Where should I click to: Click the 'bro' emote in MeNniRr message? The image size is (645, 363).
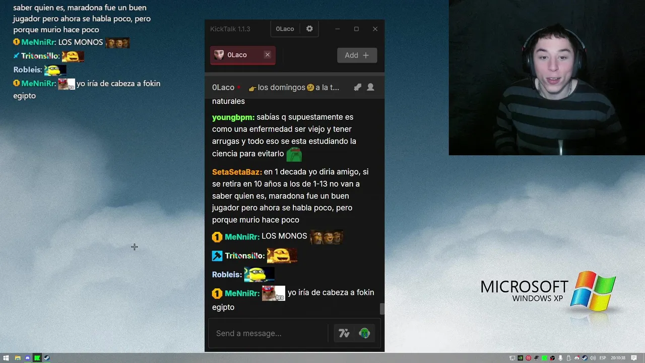pos(274,293)
